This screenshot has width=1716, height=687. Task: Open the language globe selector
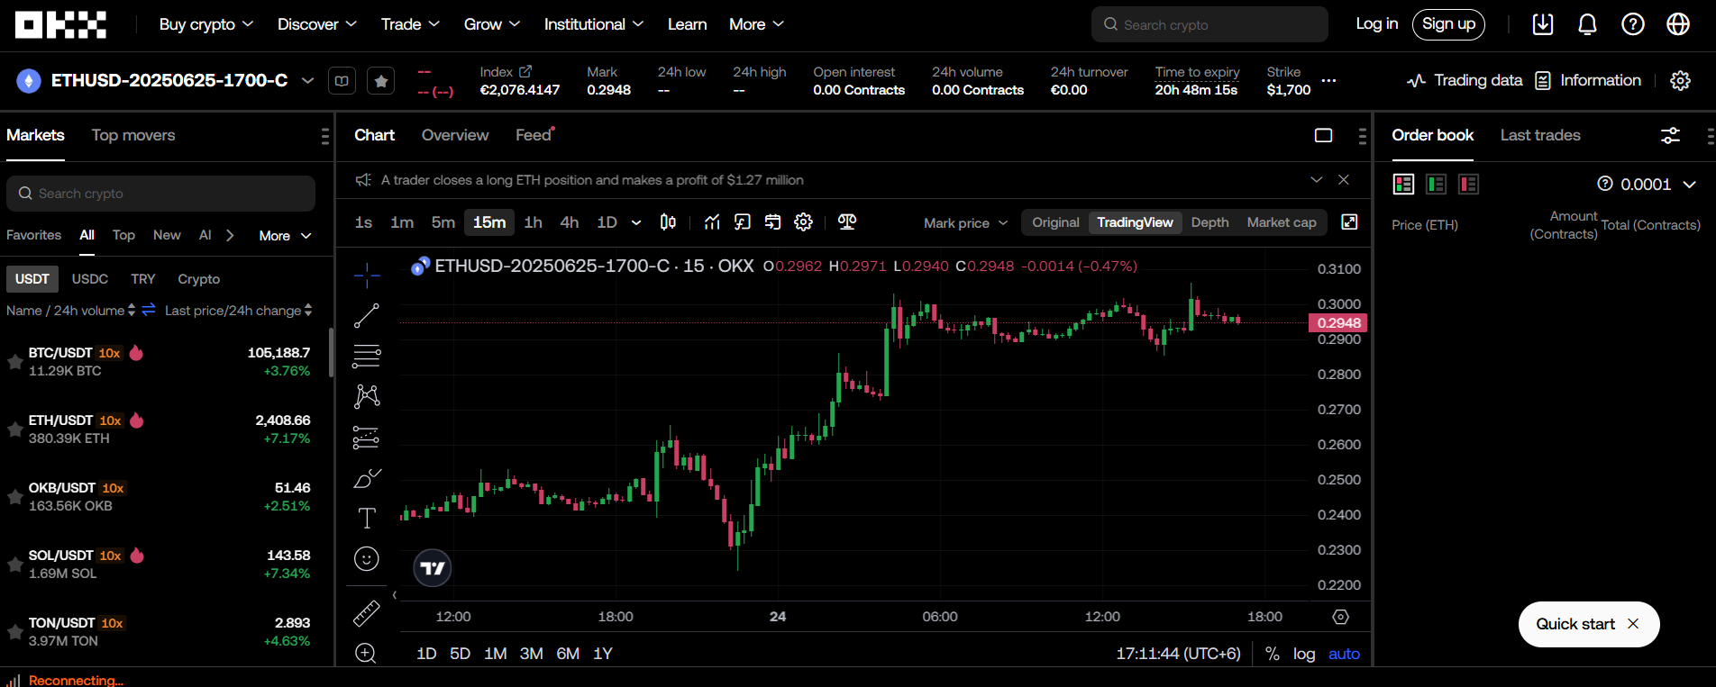coord(1678,24)
